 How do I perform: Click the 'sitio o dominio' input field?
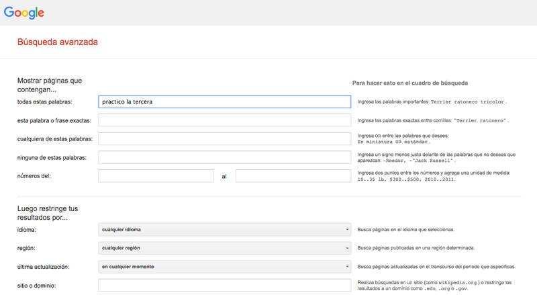224,286
